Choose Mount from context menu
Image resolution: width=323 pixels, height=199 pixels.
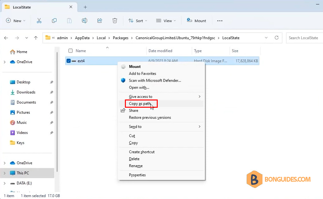pos(161,67)
